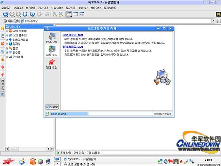Toggle the icon view mode button
Image resolution: width=221 pixels, height=166 pixels.
(x=69, y=14)
